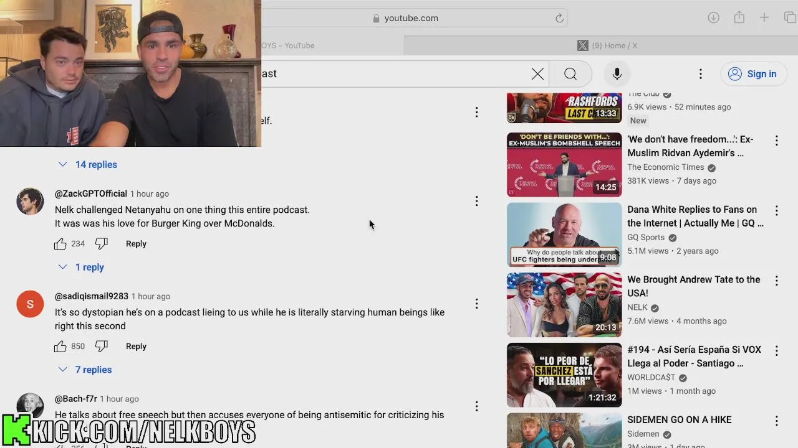The image size is (798, 448).
Task: Open the Dana White 9:08 thumbnail
Action: (564, 235)
